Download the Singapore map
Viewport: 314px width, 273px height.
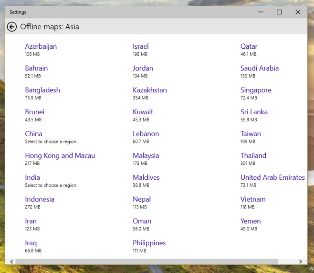[x=256, y=90]
